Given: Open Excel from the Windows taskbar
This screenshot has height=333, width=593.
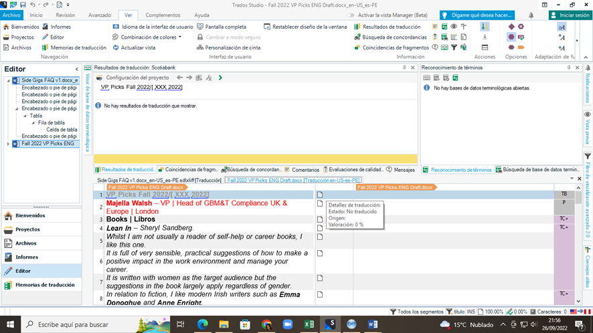Looking at the screenshot, I should point(309,324).
